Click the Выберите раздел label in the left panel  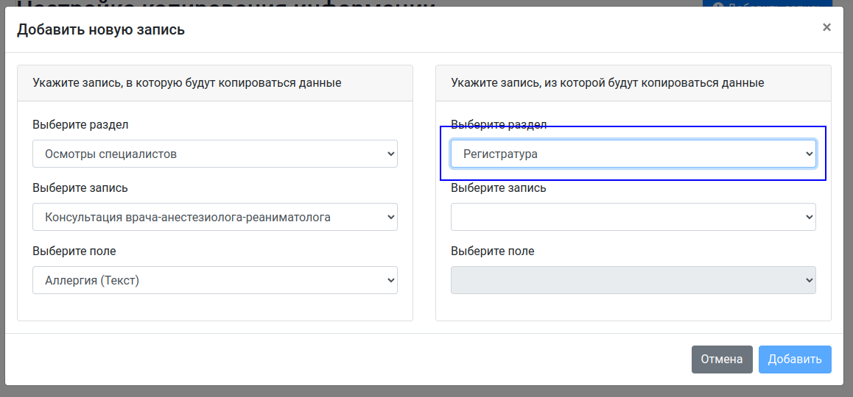(x=80, y=124)
